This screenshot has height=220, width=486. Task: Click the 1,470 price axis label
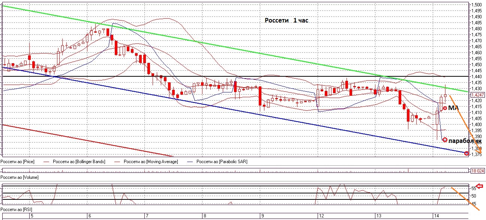[x=477, y=40]
